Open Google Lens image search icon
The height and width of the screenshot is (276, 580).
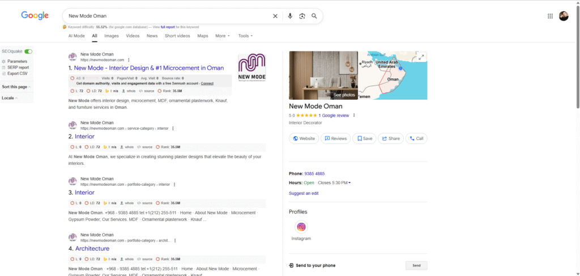click(x=302, y=16)
